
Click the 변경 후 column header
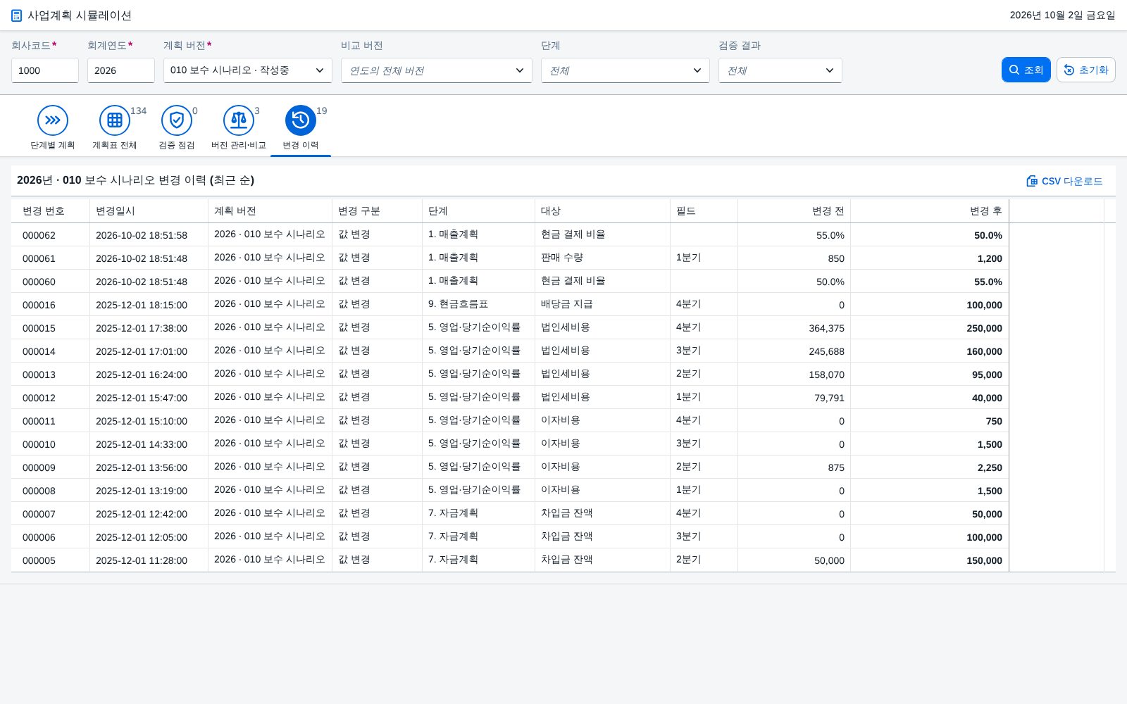point(930,211)
